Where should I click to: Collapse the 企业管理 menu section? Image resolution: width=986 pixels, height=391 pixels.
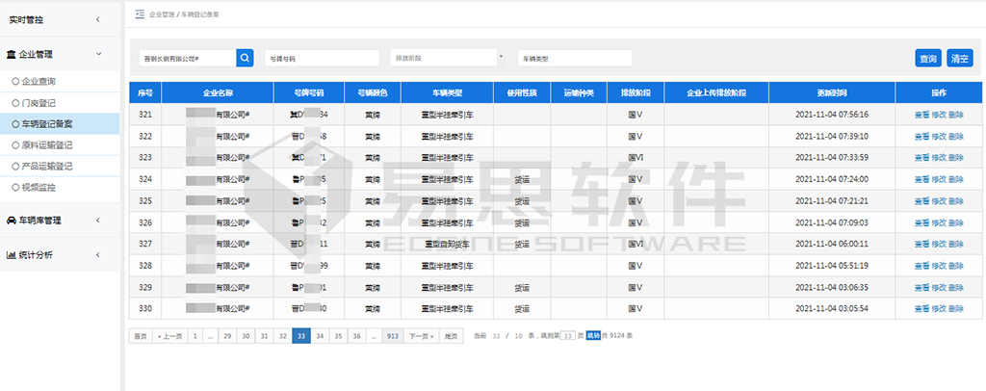coord(97,55)
